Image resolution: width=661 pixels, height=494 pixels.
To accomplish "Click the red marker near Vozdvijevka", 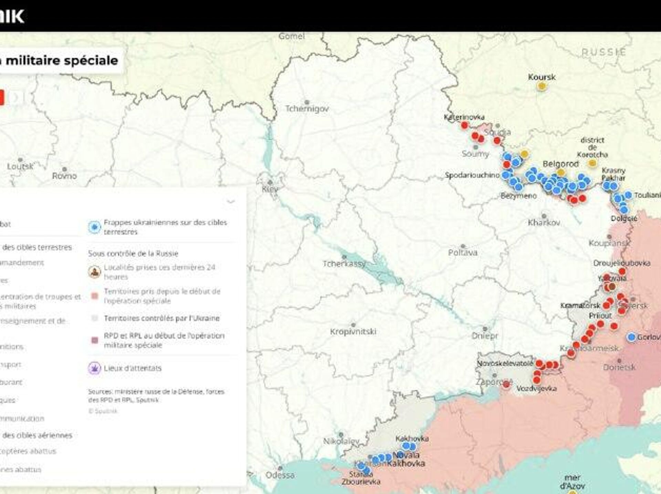I will coord(536,380).
